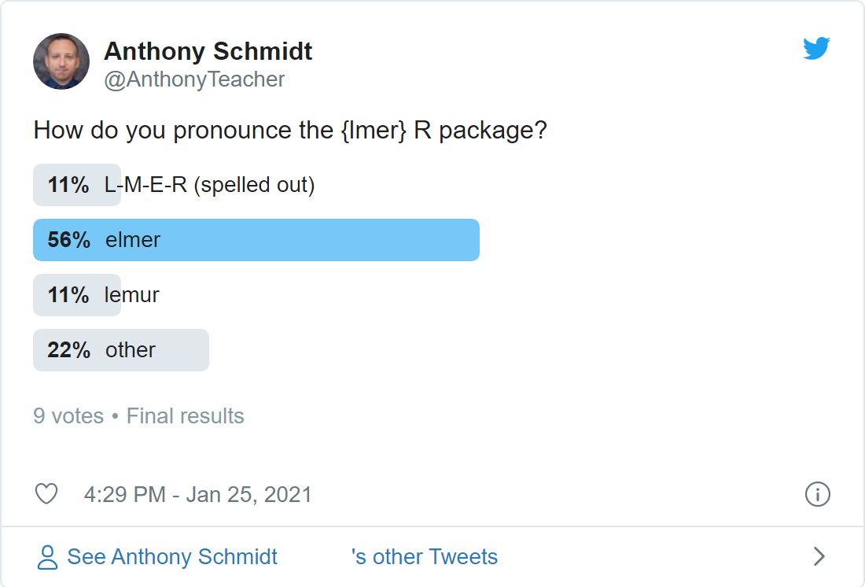Click the Twitter bird logo

(x=816, y=49)
